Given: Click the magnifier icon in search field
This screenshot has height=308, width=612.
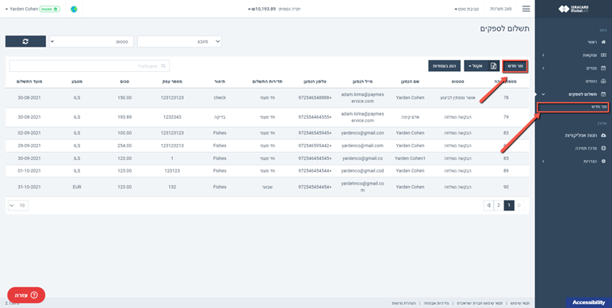Looking at the screenshot, I should coord(163,67).
